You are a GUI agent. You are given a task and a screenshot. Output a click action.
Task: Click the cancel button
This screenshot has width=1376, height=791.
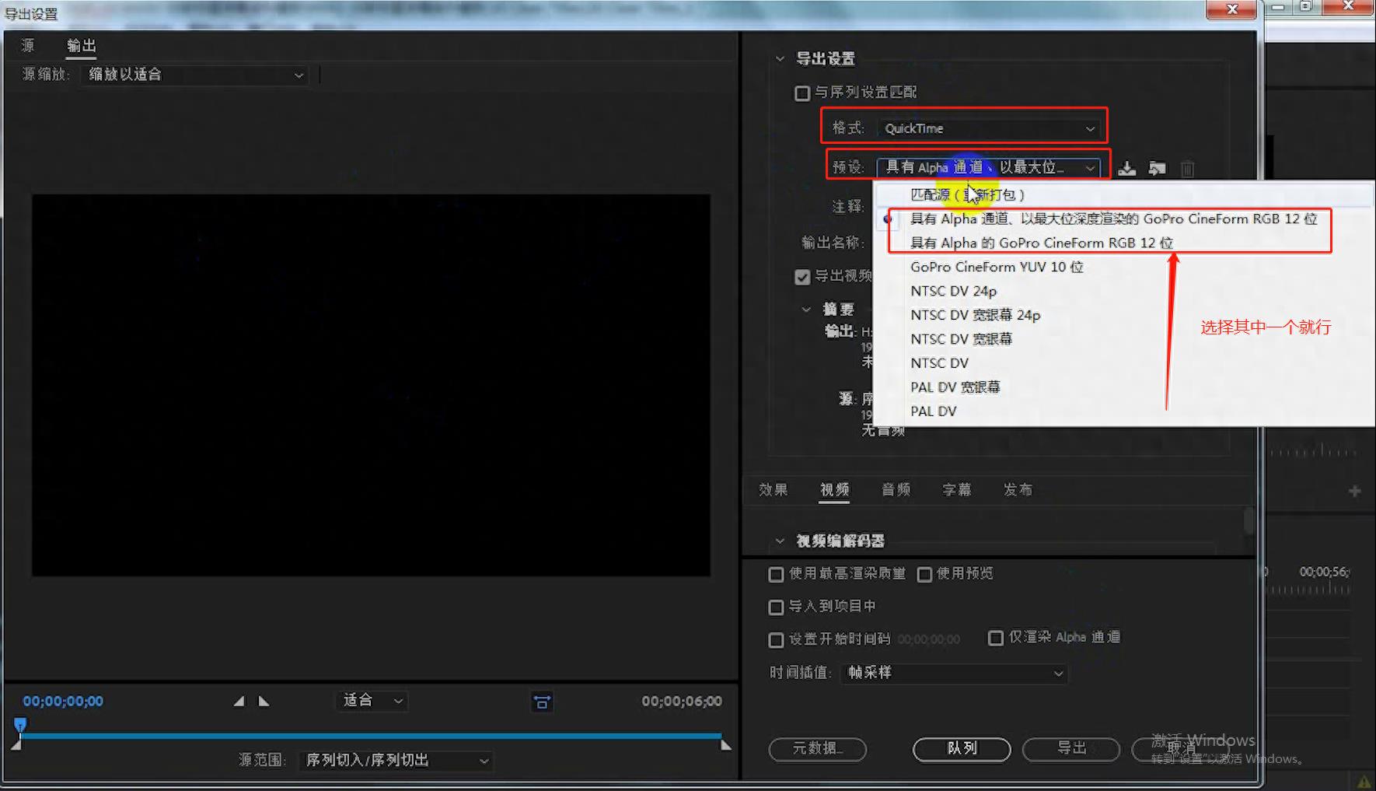coord(1180,749)
